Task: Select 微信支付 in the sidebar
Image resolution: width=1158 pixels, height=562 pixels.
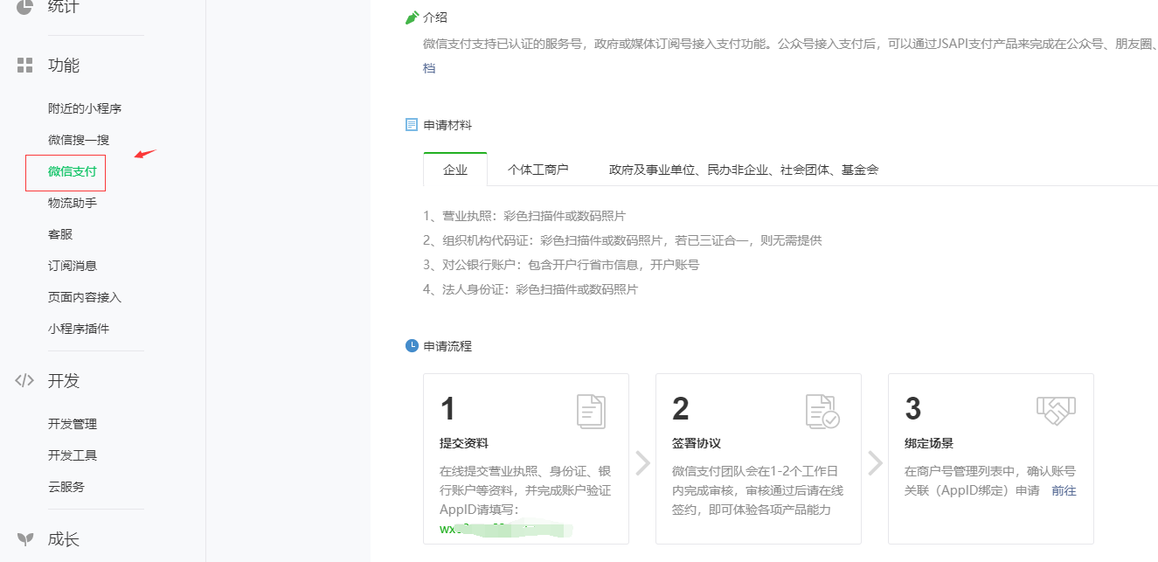Action: [x=73, y=171]
